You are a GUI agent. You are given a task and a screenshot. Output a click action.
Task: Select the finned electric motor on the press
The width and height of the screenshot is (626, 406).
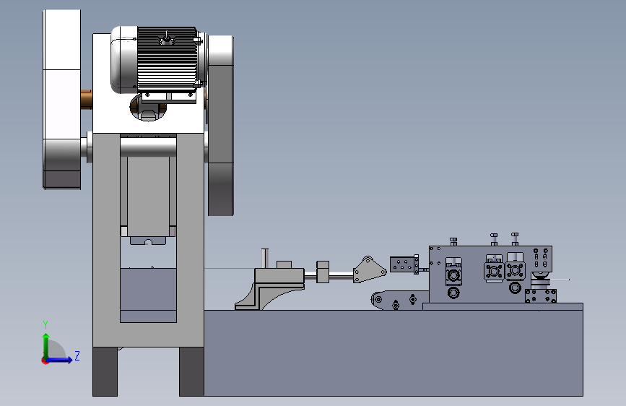pyautogui.click(x=159, y=60)
